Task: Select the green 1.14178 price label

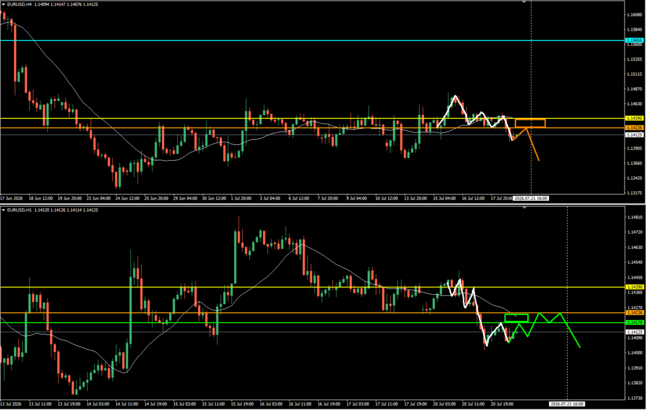Action: click(635, 323)
